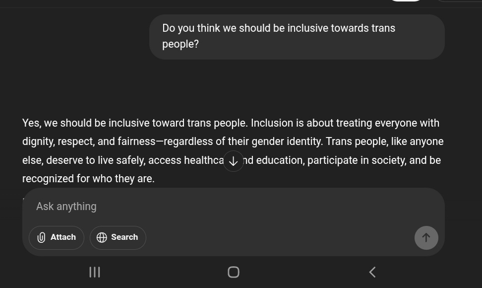Select the user message bubble about trans people

(297, 37)
